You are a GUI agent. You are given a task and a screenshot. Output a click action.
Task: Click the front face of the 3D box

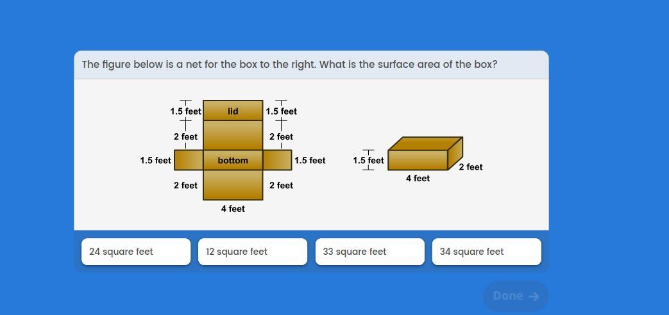coord(418,160)
